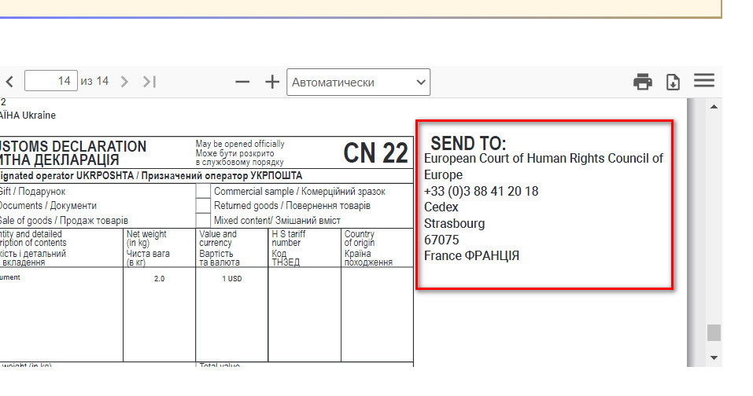Jump to the last page of the document

[x=149, y=81]
